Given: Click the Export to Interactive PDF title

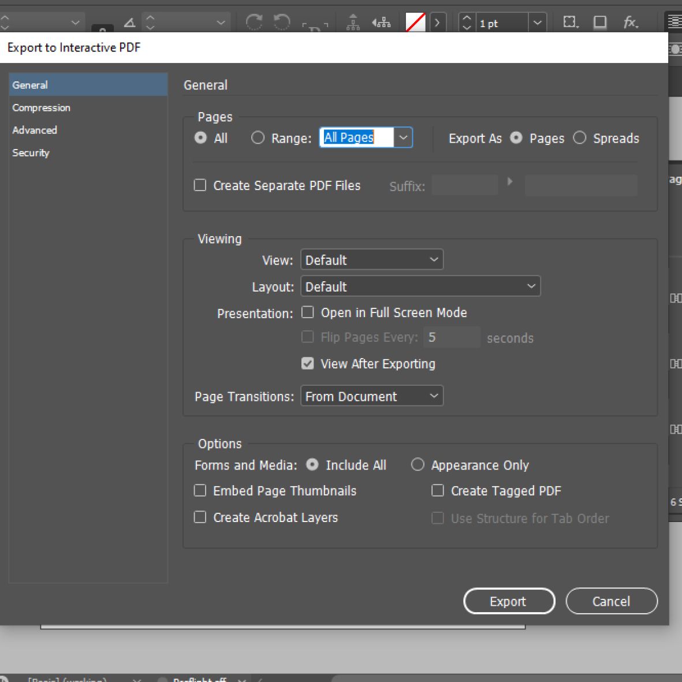Looking at the screenshot, I should (74, 47).
